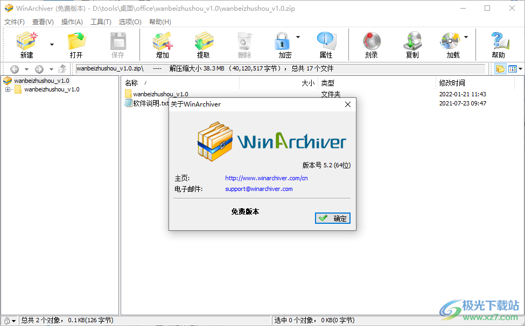Click the 属性 (Properties) info icon
525x326 pixels.
coord(326,41)
